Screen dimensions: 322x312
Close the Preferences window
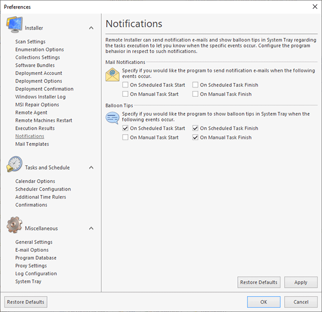point(315,7)
